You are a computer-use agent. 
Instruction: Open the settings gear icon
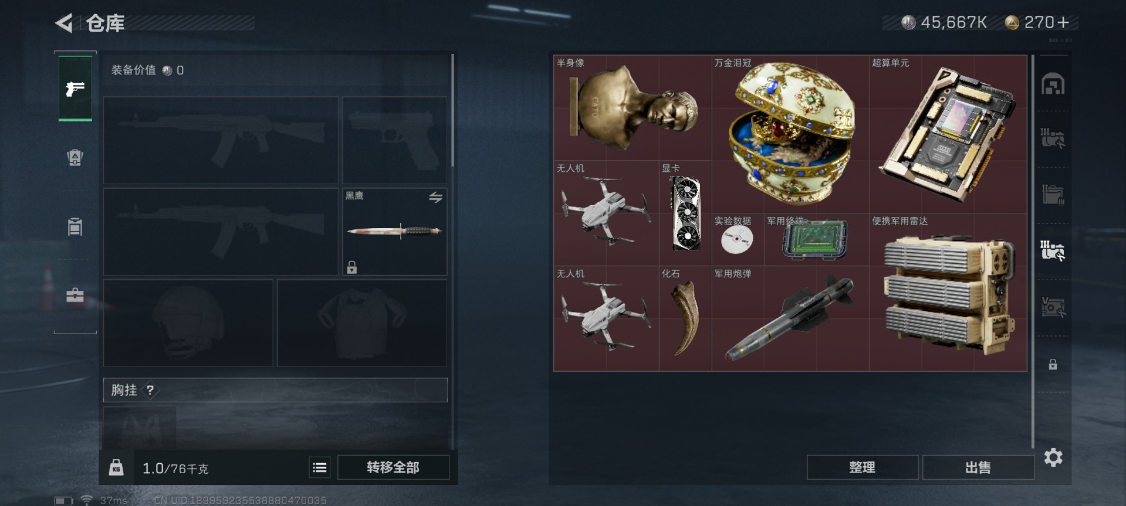click(1053, 457)
